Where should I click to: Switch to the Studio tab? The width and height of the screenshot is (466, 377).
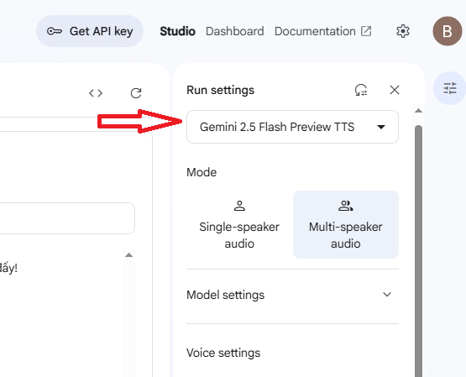click(177, 31)
